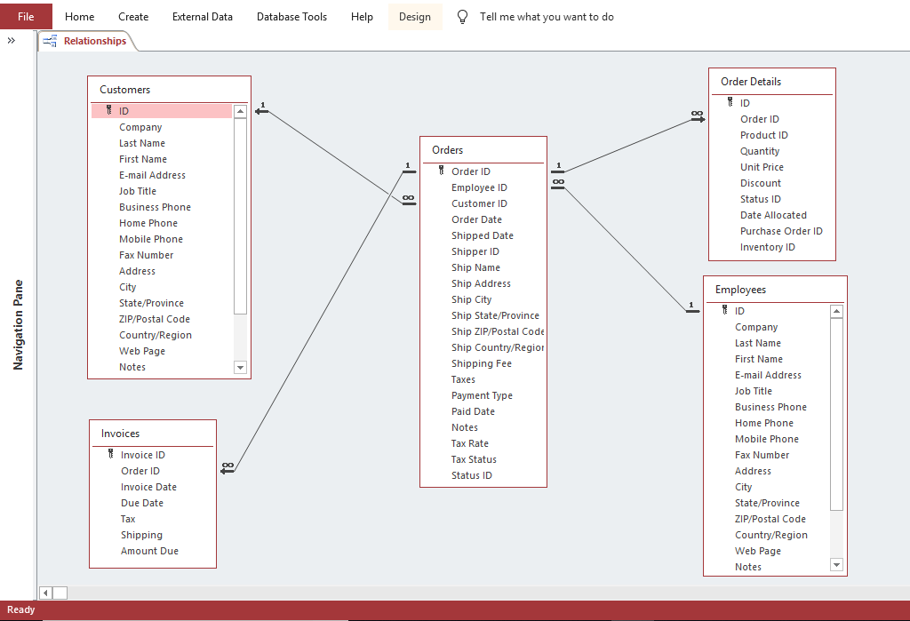910x621 pixels.
Task: Click the horizontal scrollbar left arrow
Action: point(45,593)
